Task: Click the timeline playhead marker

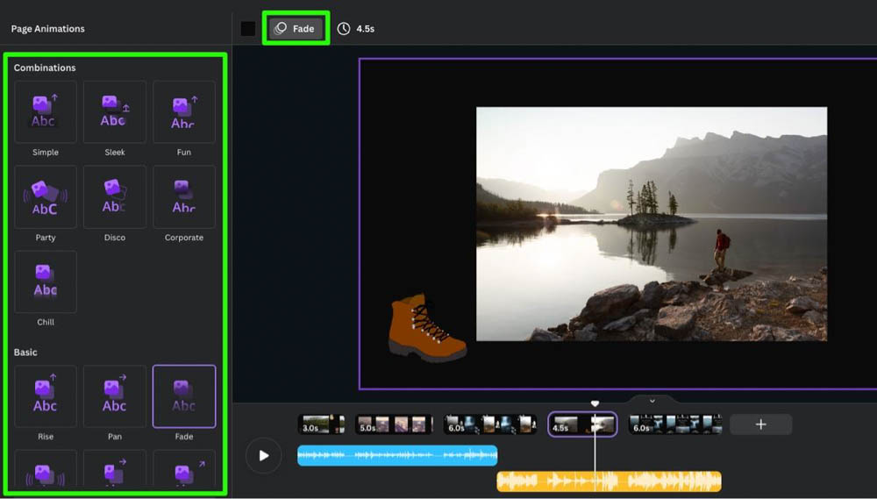Action: [x=595, y=403]
